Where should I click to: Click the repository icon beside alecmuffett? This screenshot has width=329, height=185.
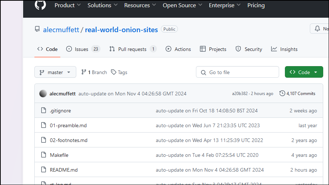pos(37,29)
